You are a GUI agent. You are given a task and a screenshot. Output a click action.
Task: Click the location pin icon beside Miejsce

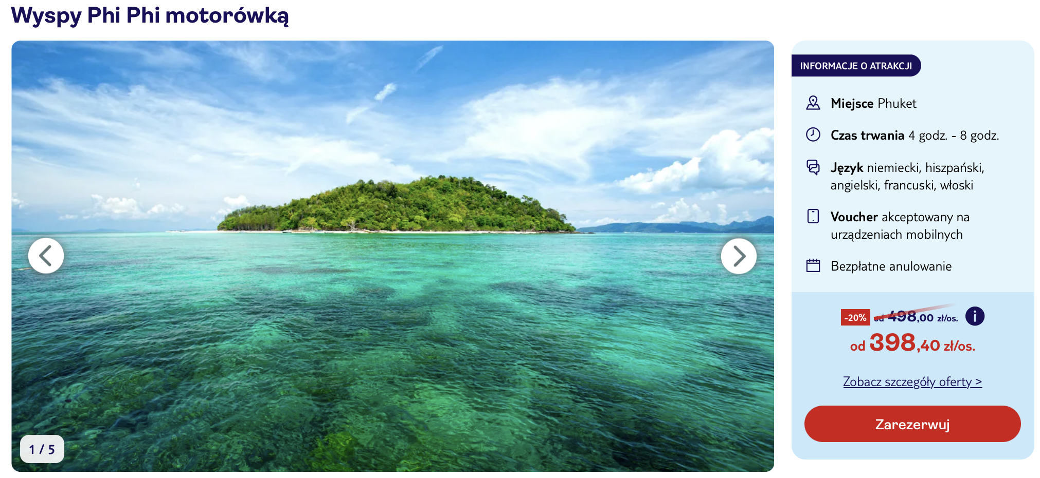pos(813,103)
